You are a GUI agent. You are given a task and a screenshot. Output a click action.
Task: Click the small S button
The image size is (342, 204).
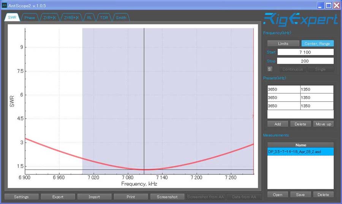269,69
